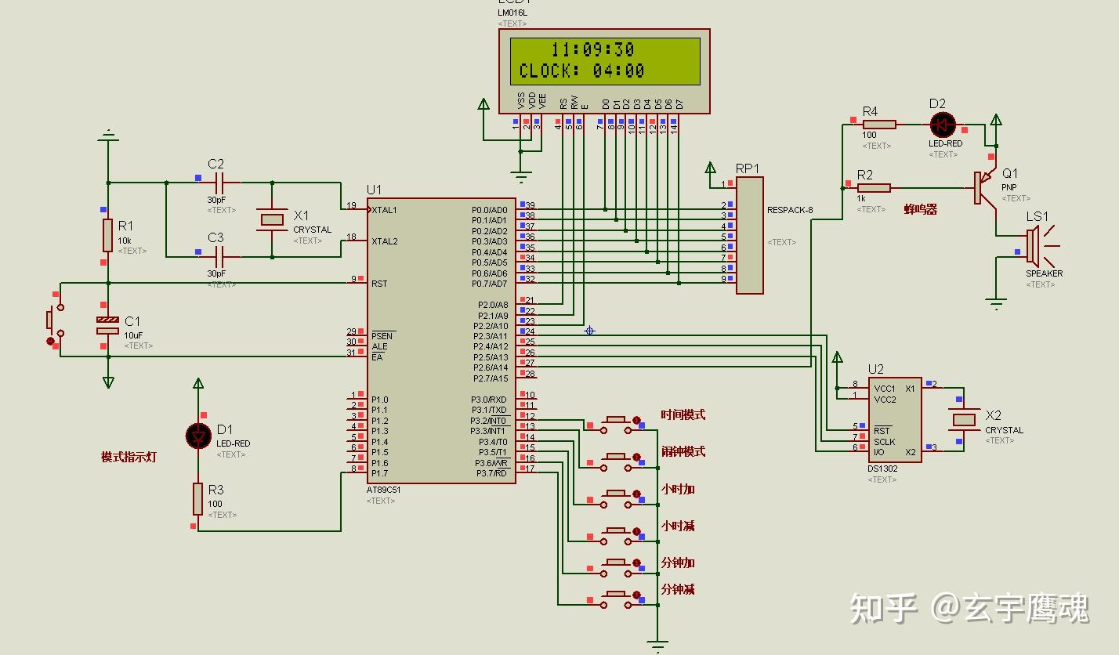Select capacitor C3 symbol

pyautogui.click(x=219, y=256)
